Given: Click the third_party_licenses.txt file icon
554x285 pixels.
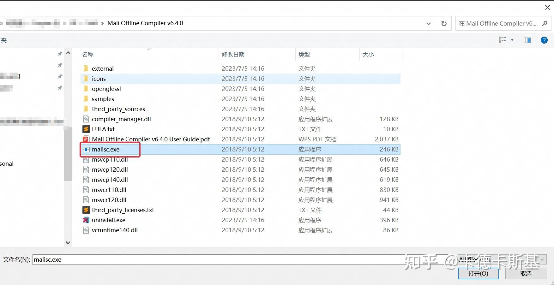Looking at the screenshot, I should tap(86, 210).
